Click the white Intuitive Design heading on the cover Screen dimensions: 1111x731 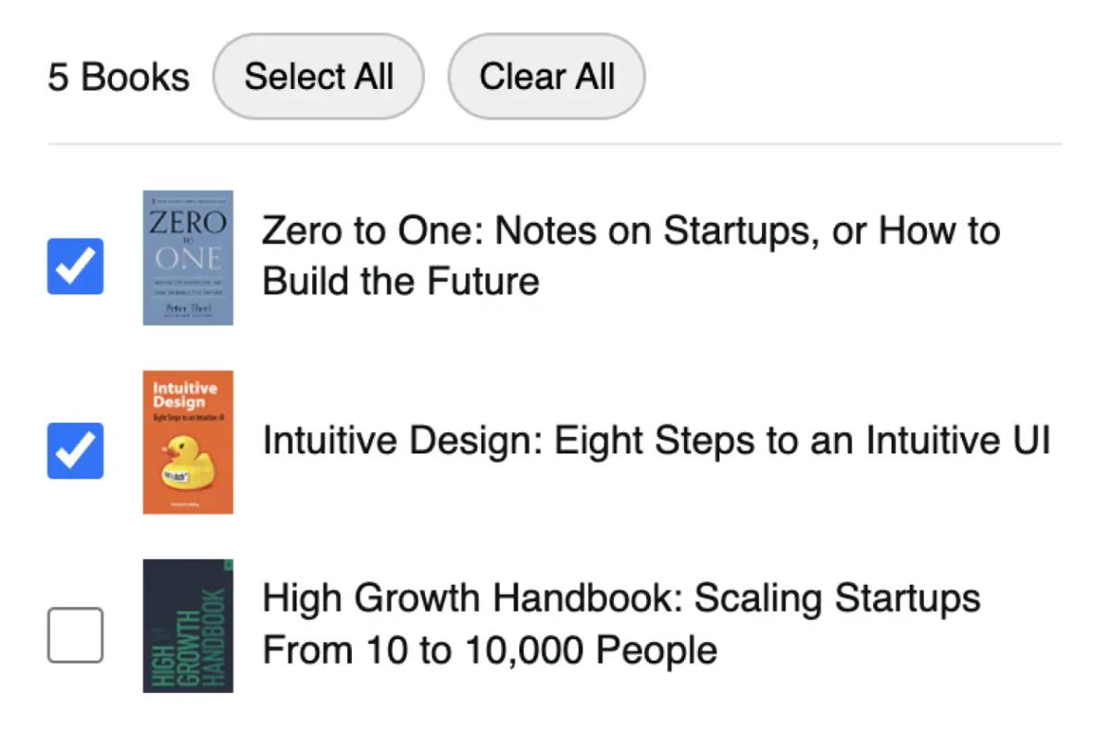pos(184,395)
